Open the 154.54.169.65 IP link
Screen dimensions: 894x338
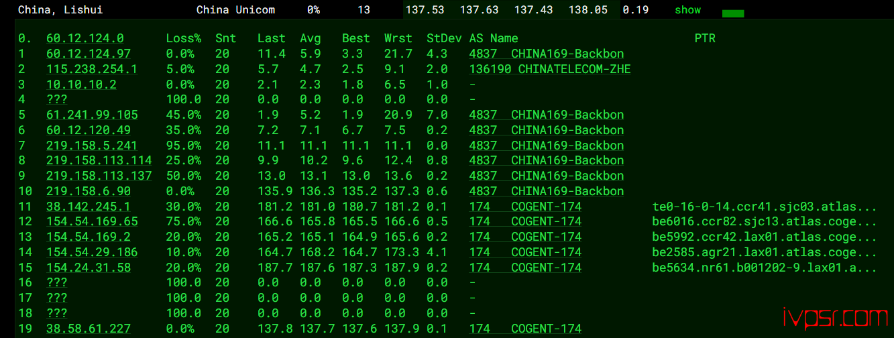[x=92, y=221]
